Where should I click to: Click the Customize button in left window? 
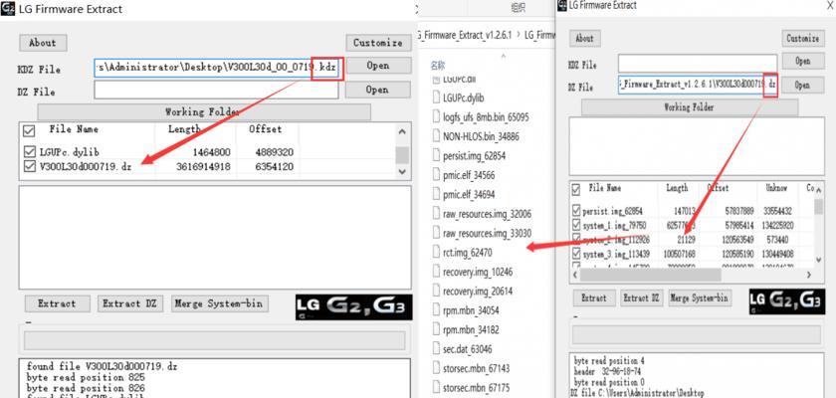coord(378,43)
